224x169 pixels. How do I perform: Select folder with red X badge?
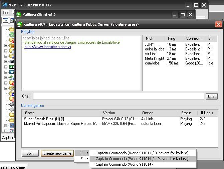[12, 99]
